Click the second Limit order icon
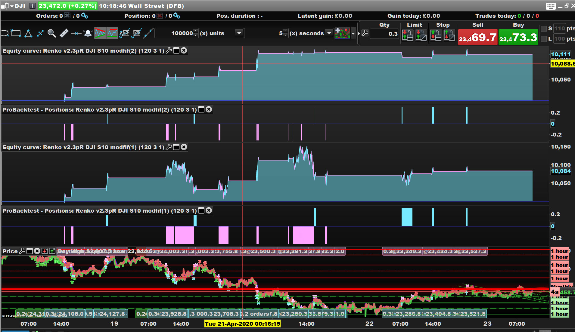575x332 pixels. pos(421,35)
